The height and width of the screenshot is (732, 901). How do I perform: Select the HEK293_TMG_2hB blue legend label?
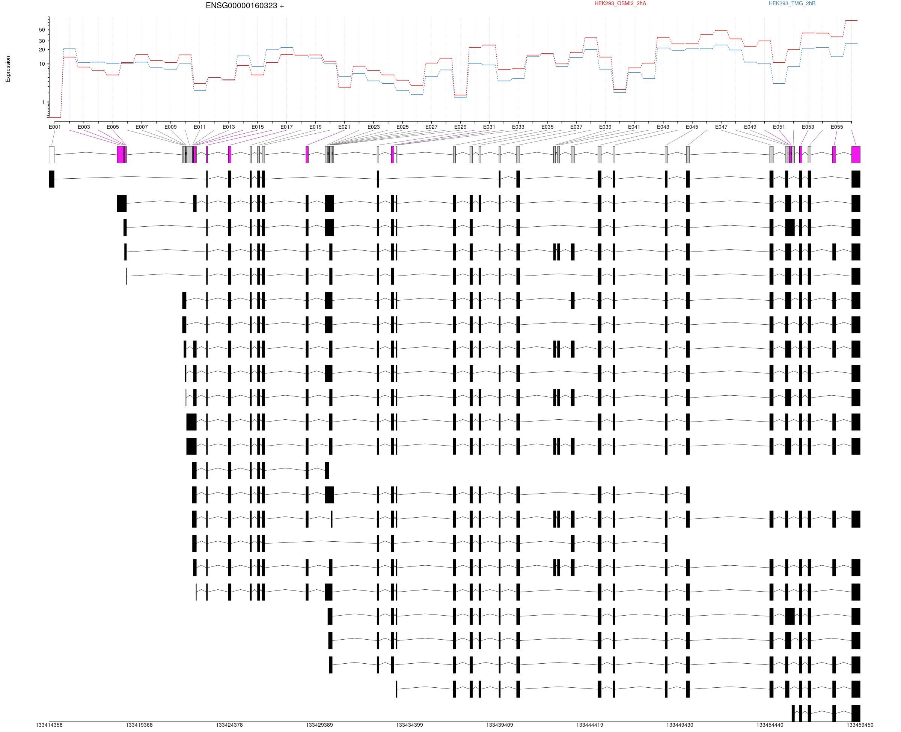[792, 4]
